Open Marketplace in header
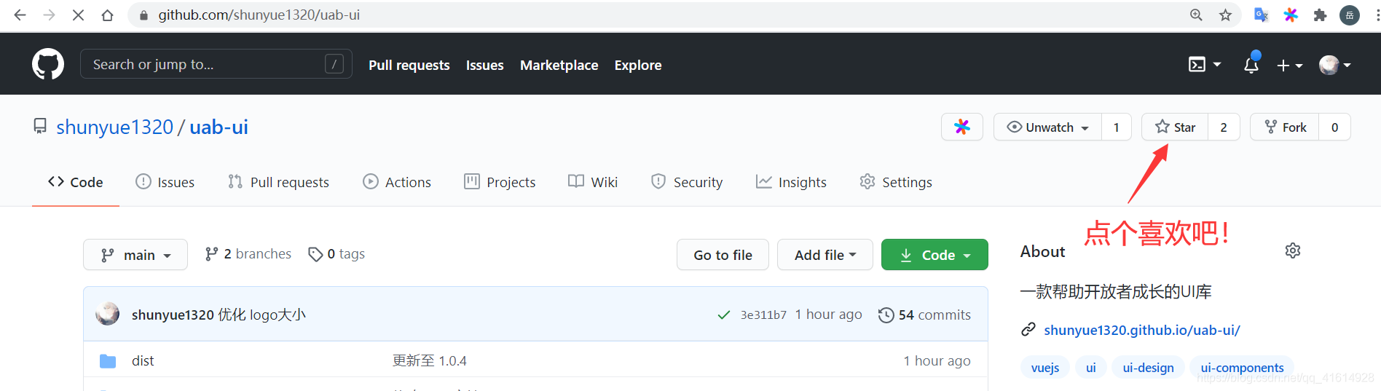 pos(559,65)
